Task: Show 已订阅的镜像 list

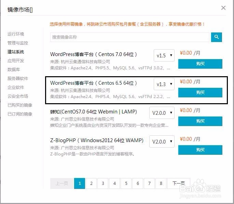Action: pos(20,114)
